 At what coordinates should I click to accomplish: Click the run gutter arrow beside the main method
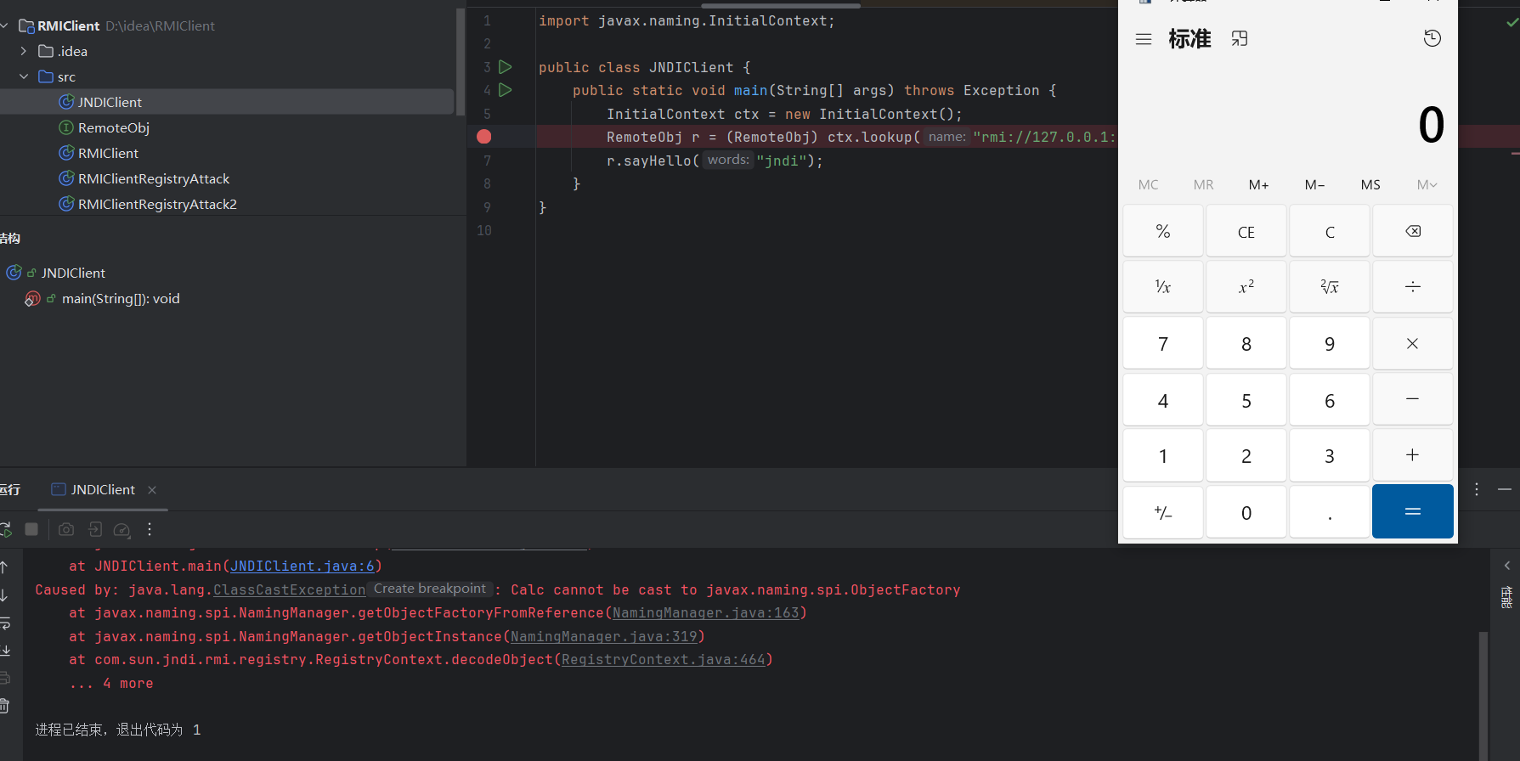coord(506,90)
